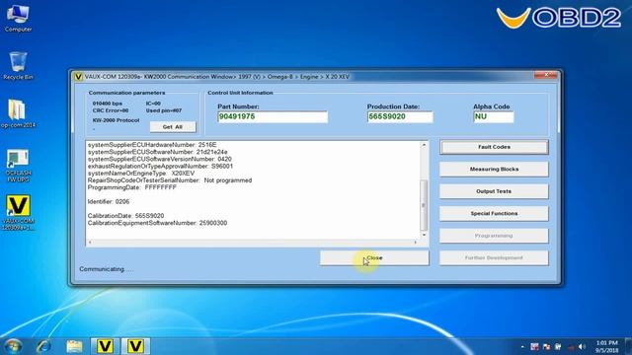632x355 pixels.
Task: Click the Part Number field 90491975
Action: 273,116
